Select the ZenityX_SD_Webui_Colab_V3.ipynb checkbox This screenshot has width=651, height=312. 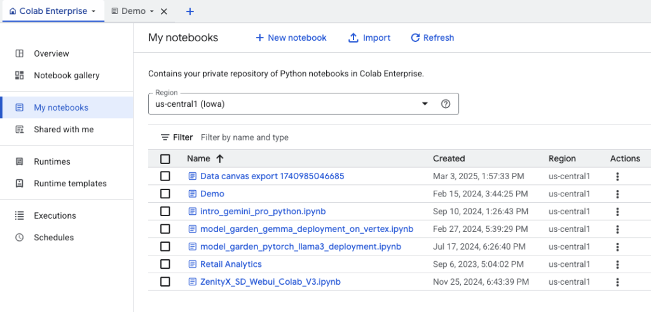165,282
